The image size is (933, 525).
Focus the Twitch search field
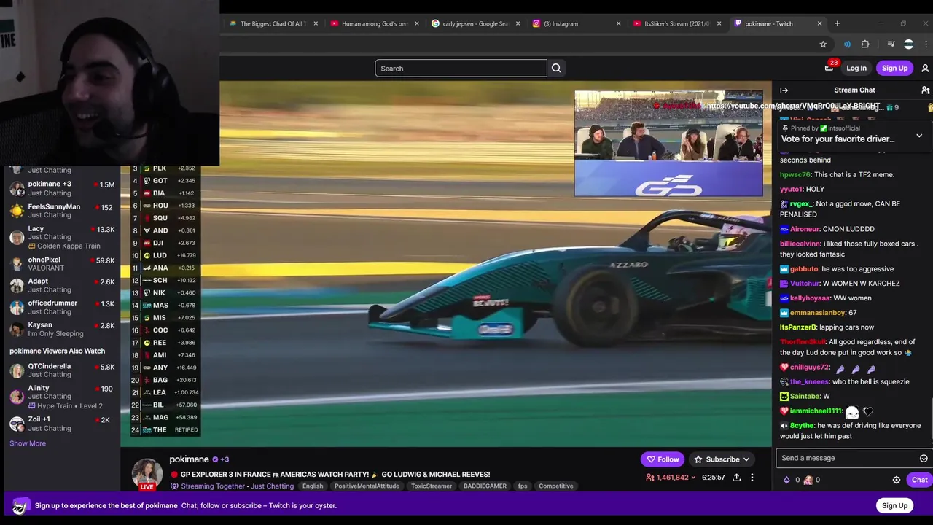(461, 69)
